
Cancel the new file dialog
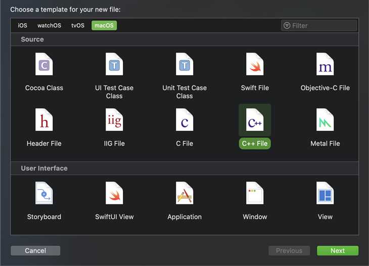click(35, 251)
